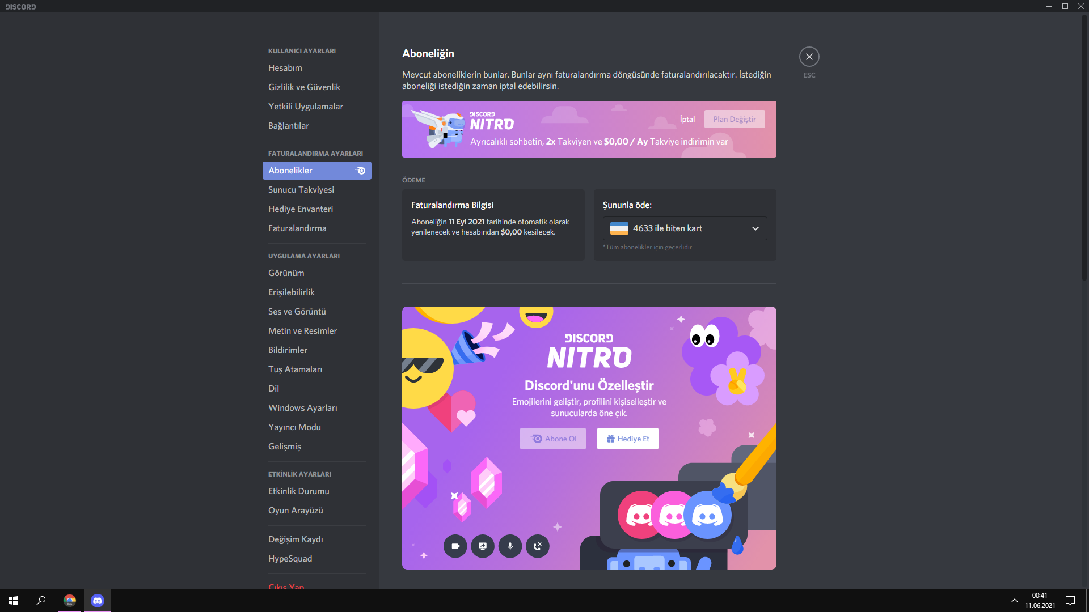Click chevron arrow next to 4633 card

pos(755,228)
